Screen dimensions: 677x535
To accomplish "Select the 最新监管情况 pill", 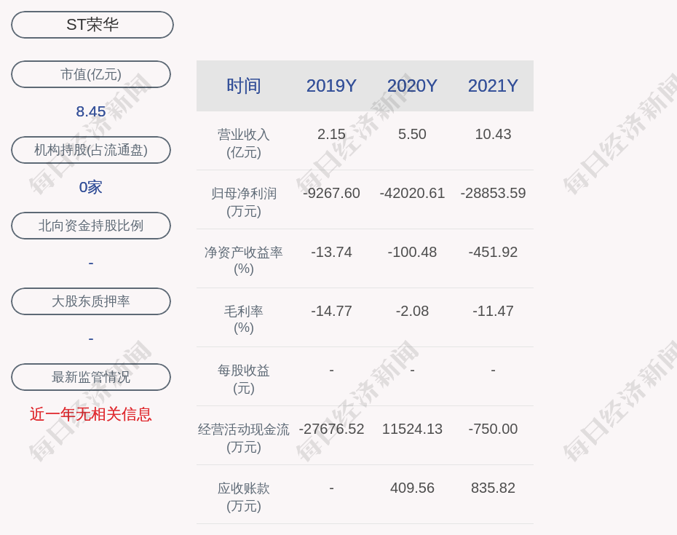I will pyautogui.click(x=91, y=377).
